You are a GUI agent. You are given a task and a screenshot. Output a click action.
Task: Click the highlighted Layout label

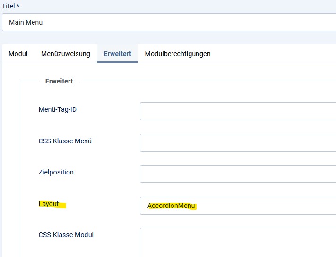coord(49,204)
